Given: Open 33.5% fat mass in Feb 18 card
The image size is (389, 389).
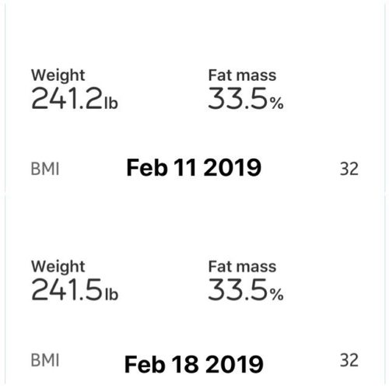Looking at the screenshot, I should [246, 289].
